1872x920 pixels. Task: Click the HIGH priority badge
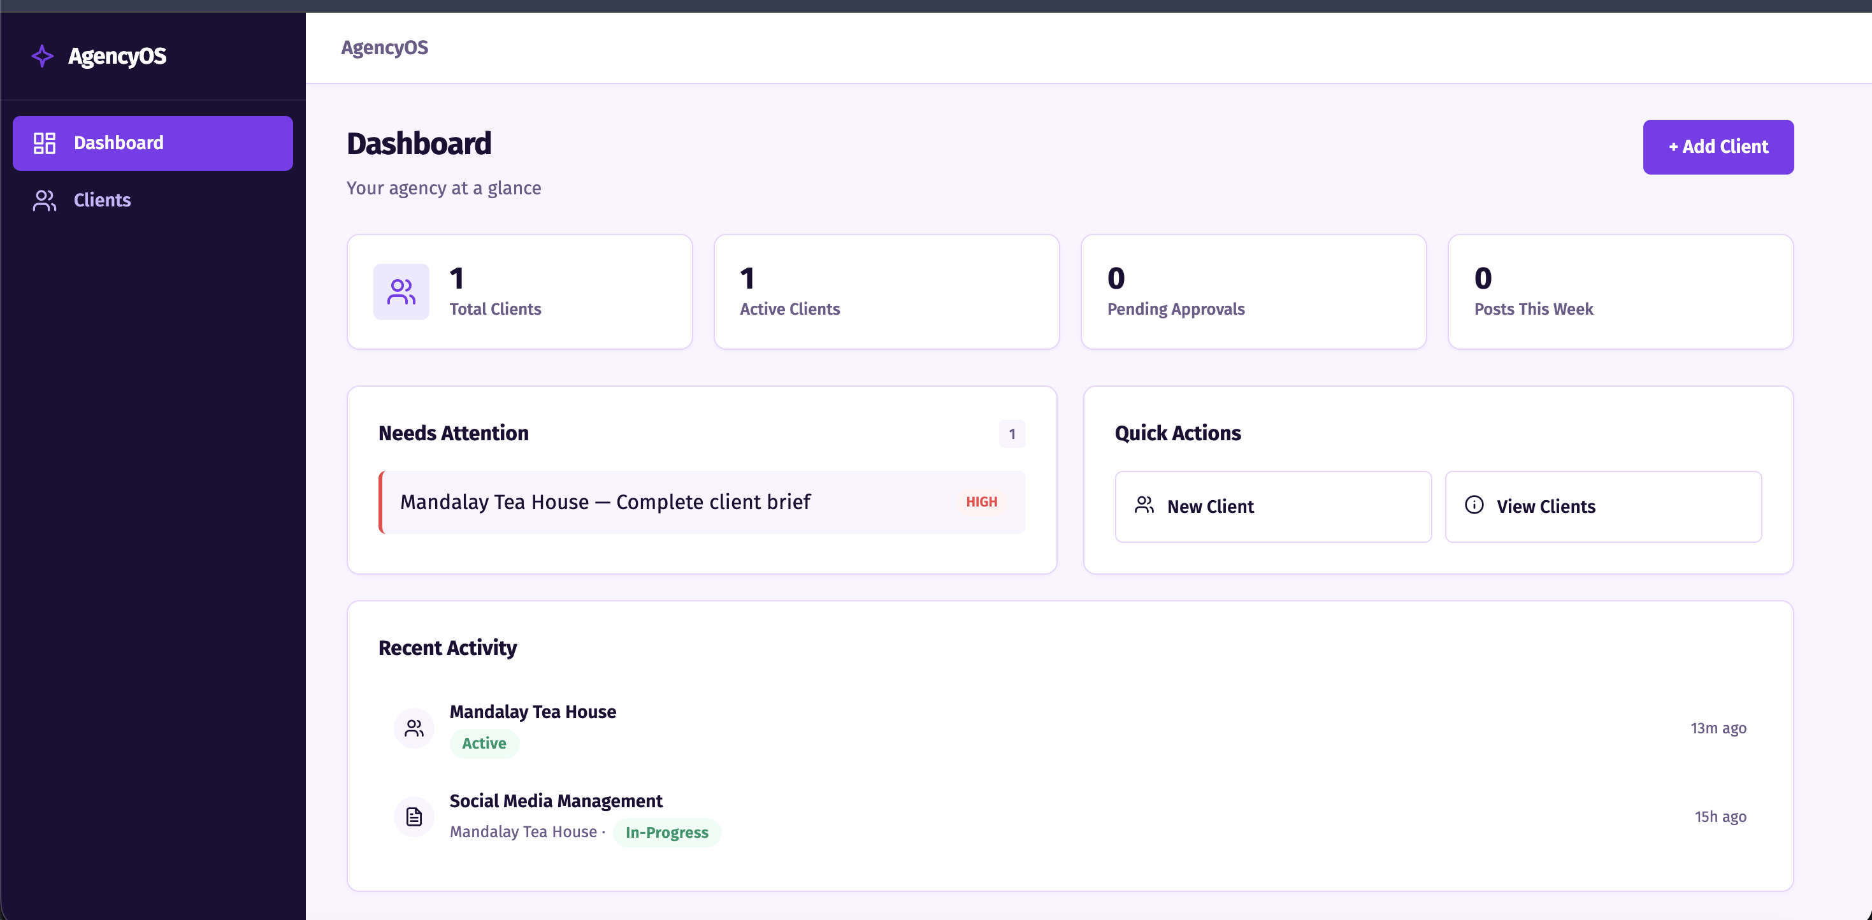pyautogui.click(x=981, y=502)
